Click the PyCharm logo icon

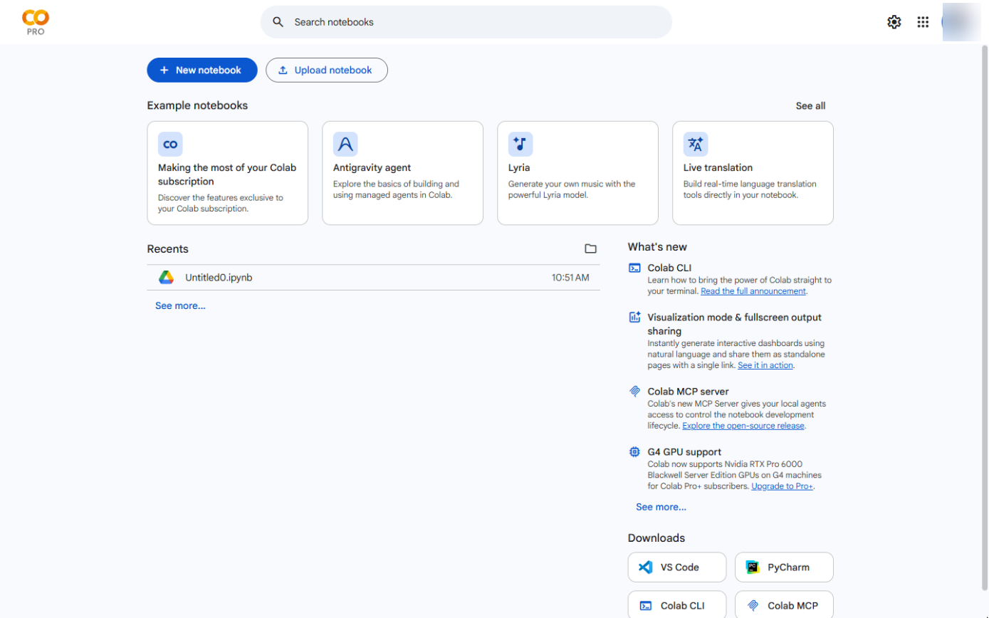coord(753,567)
